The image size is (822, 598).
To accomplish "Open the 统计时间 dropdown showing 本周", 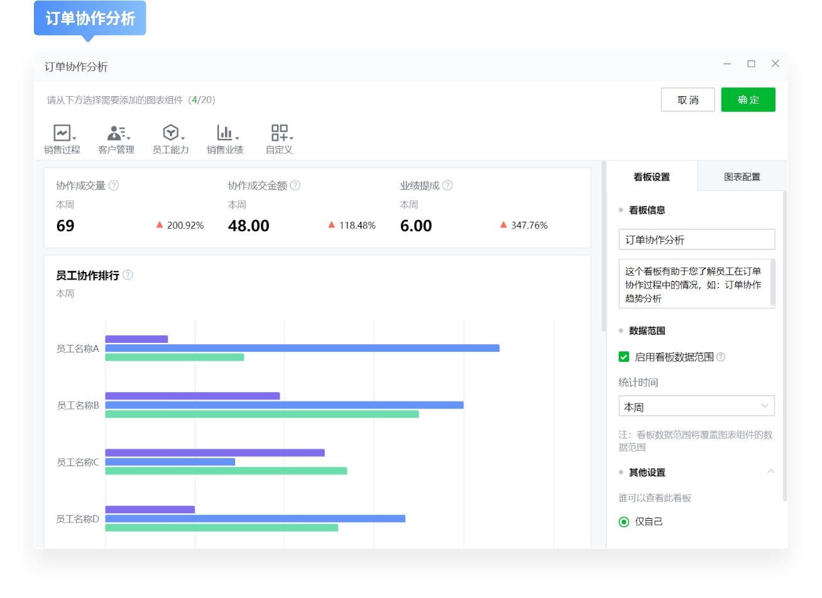I will pyautogui.click(x=696, y=406).
